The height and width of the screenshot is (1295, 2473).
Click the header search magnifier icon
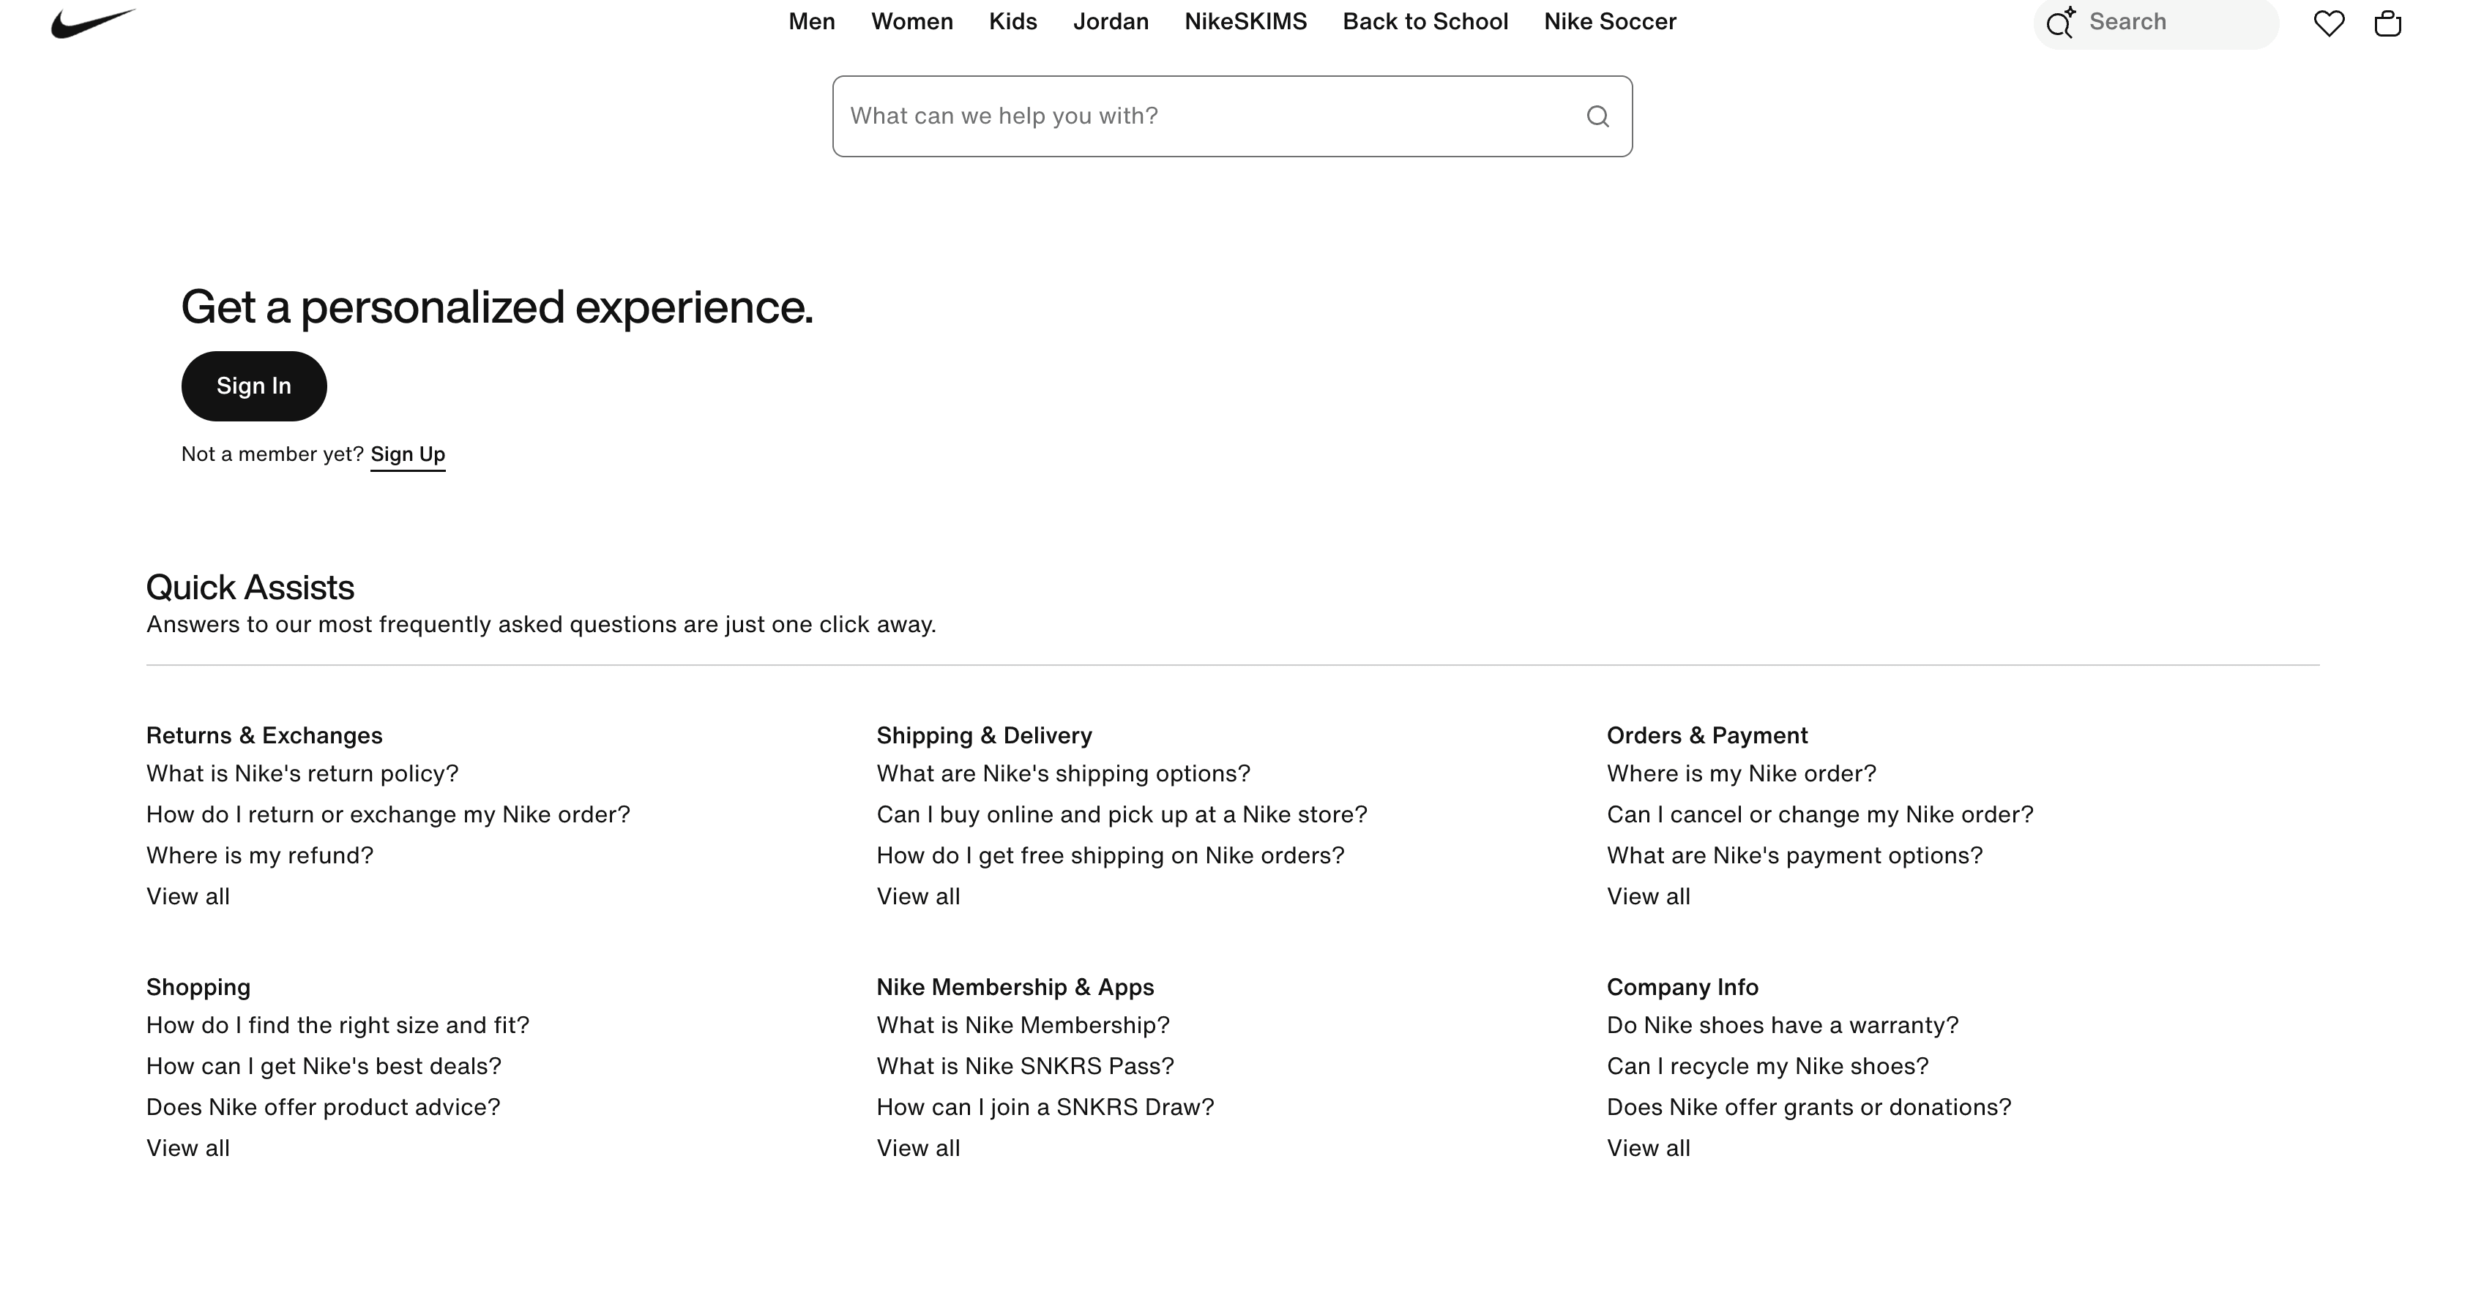pos(2059,23)
